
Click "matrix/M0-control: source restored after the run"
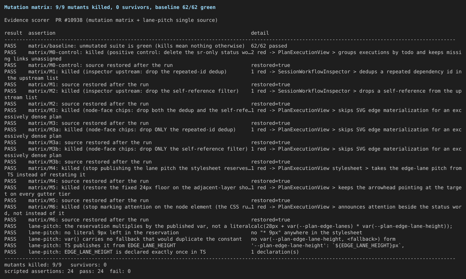(x=100, y=65)
